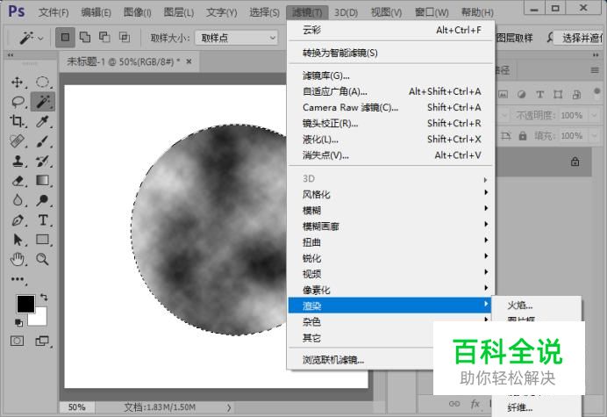Close the 未标题-1 document tab
607x417 pixels.
pyautogui.click(x=189, y=61)
